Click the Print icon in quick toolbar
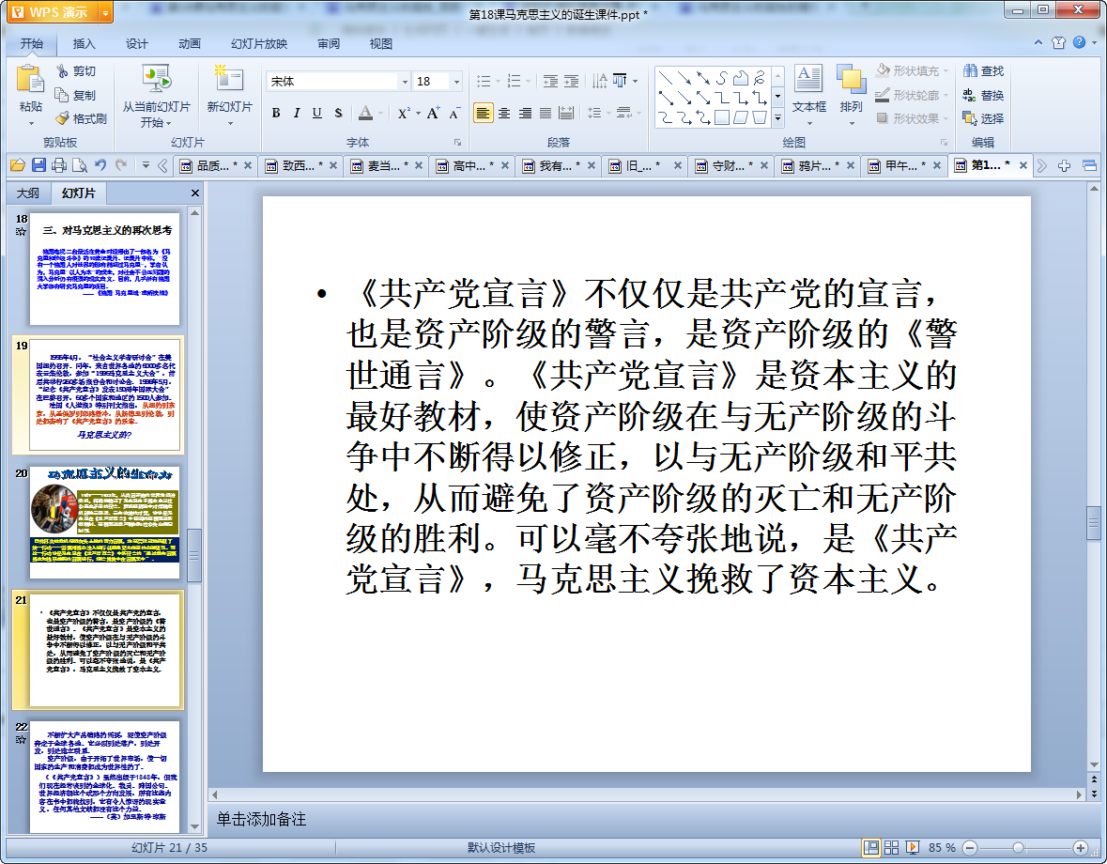The image size is (1107, 864). click(59, 165)
